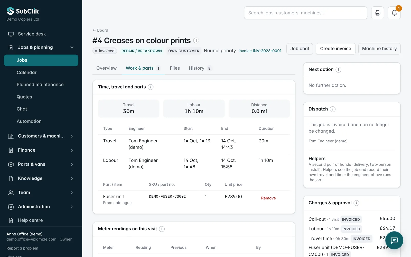Click info icon beside Dispatch
The height and width of the screenshot is (257, 411).
click(x=333, y=109)
